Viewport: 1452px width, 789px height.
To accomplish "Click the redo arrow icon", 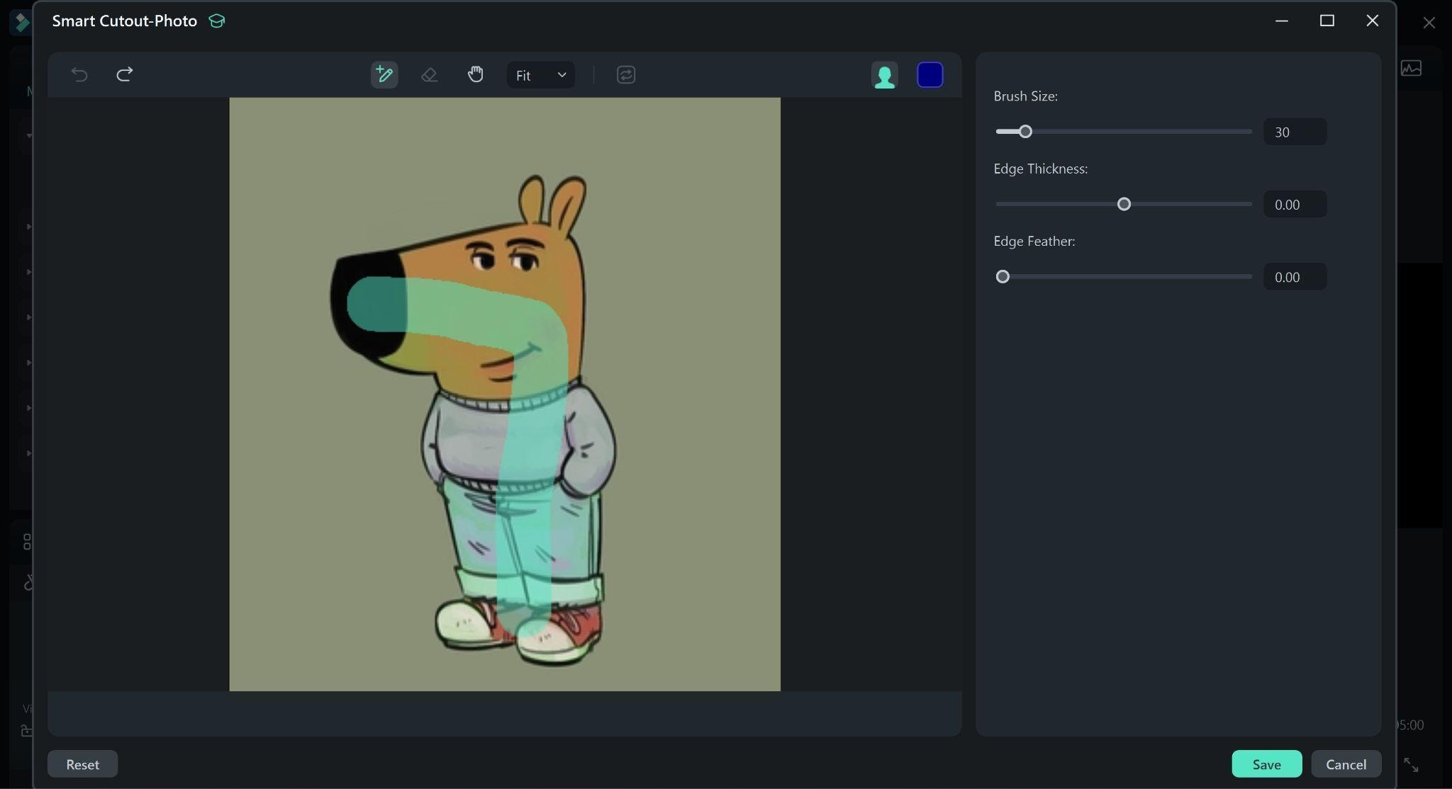I will pyautogui.click(x=125, y=74).
